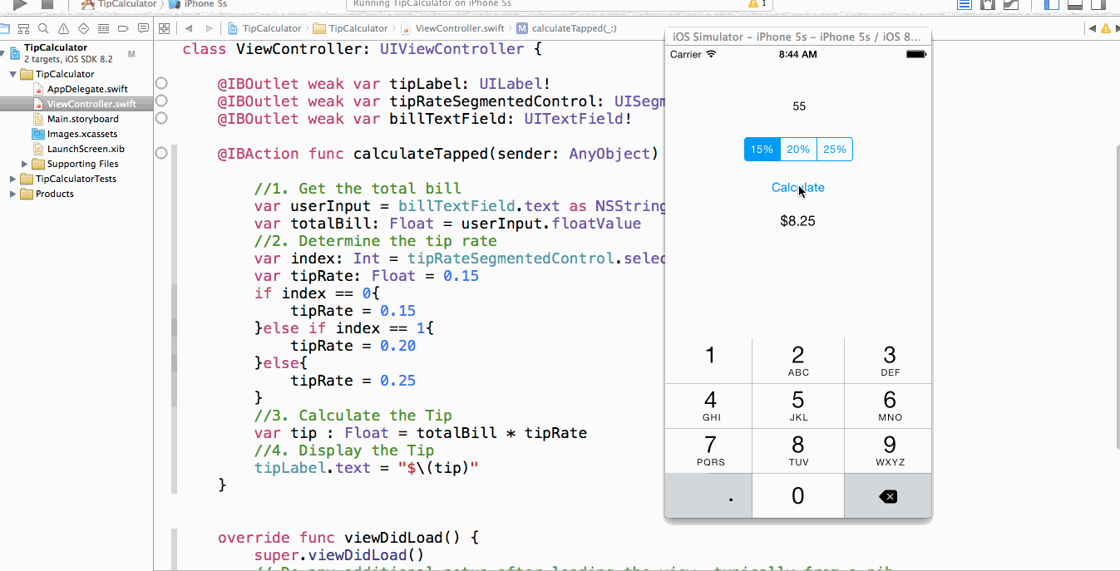Click the bill text field showing 55
The image size is (1120, 571).
click(x=798, y=106)
